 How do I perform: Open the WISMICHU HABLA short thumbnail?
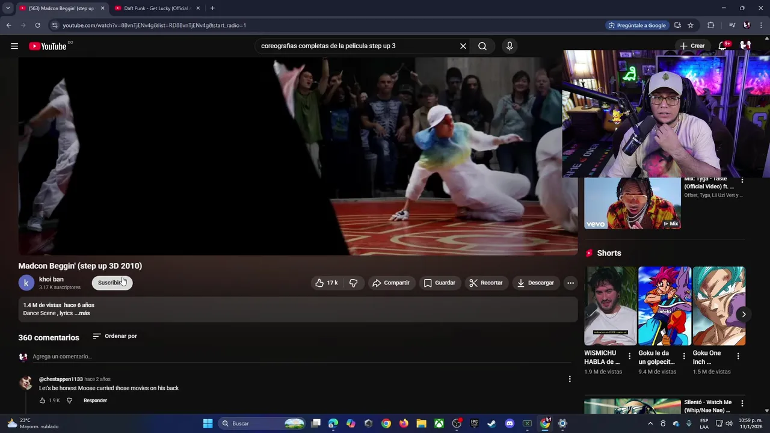610,306
